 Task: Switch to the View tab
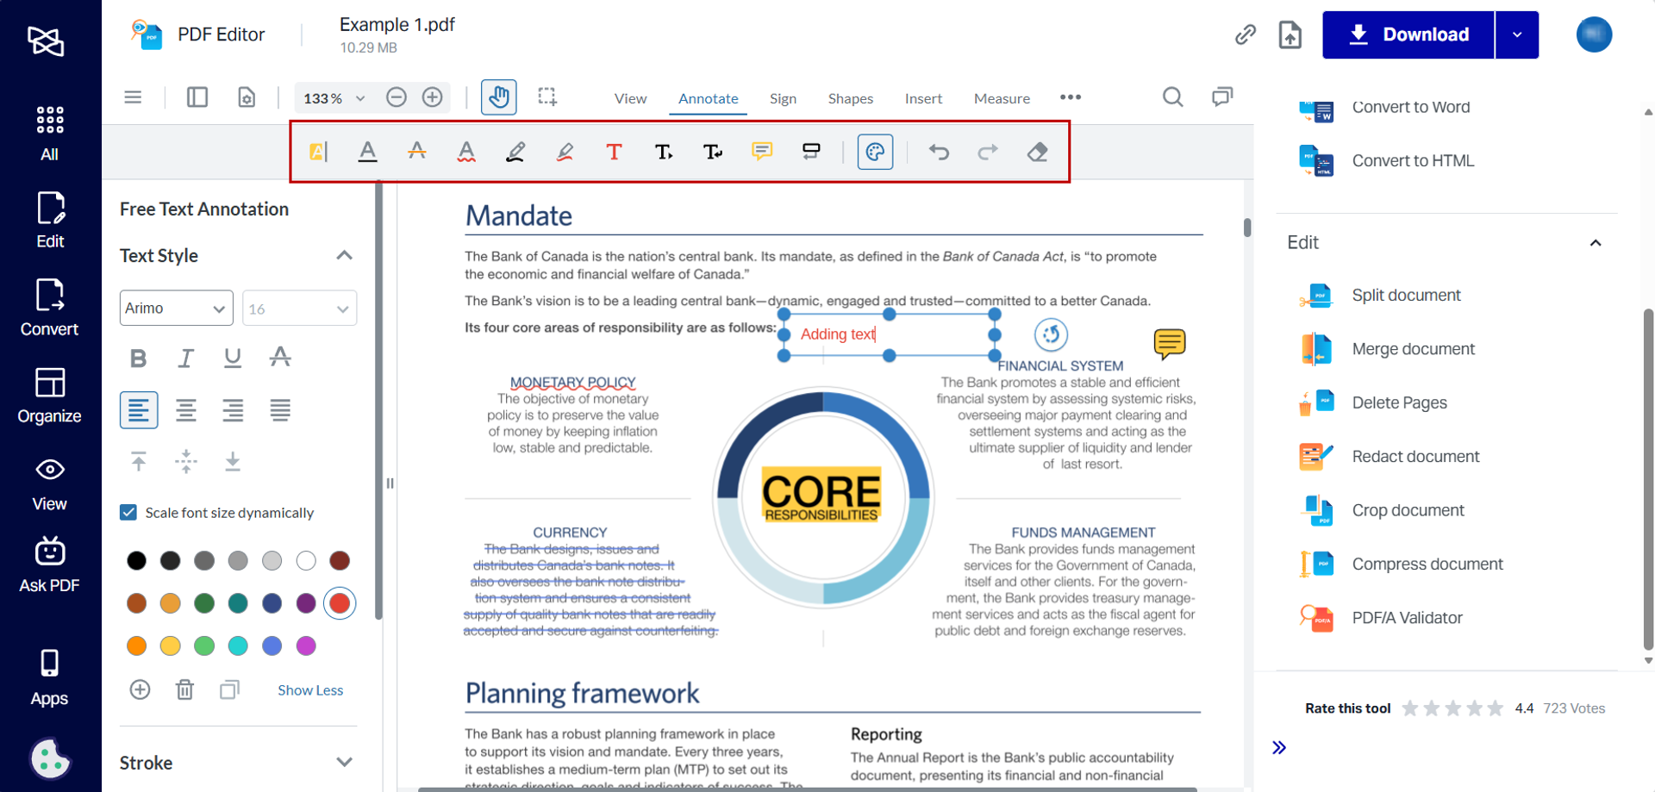tap(630, 98)
